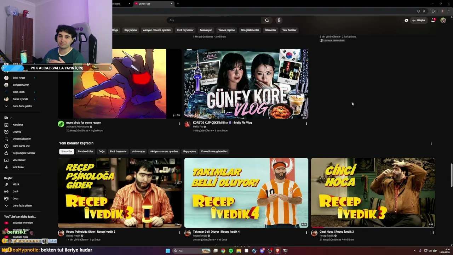Select the Sitcom'lar topic chip
The width and height of the screenshot is (453, 255).
coord(67,151)
